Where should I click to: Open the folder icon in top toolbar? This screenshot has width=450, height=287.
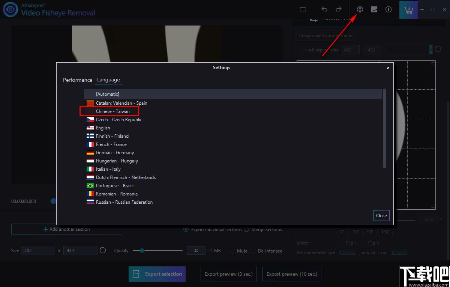[303, 9]
